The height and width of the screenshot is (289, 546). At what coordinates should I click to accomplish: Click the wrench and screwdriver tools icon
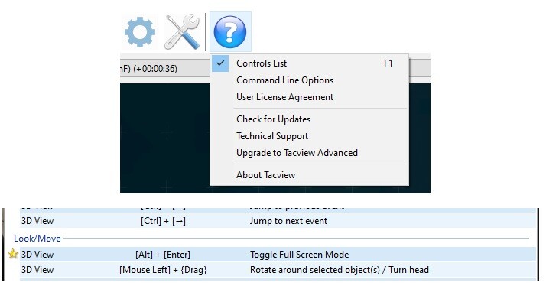tap(183, 31)
